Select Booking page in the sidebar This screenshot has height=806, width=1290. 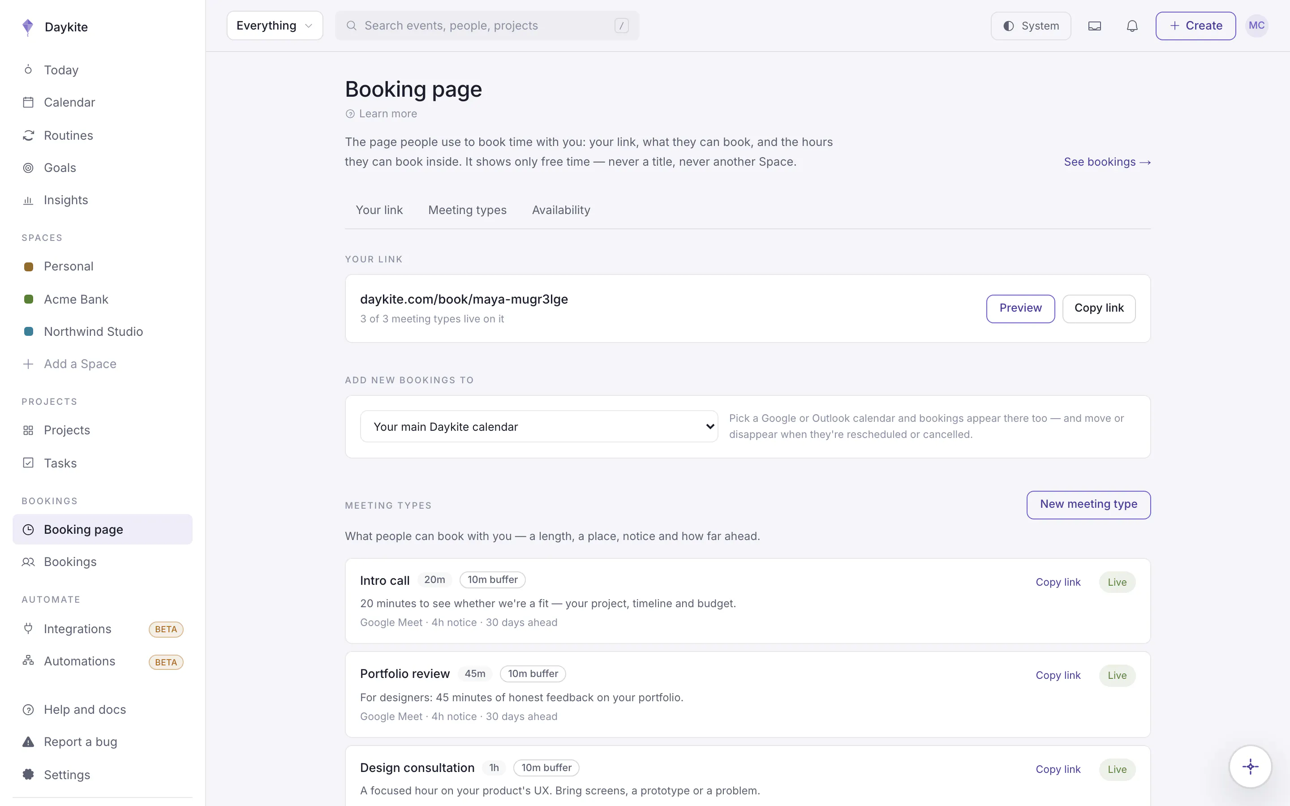(102, 529)
